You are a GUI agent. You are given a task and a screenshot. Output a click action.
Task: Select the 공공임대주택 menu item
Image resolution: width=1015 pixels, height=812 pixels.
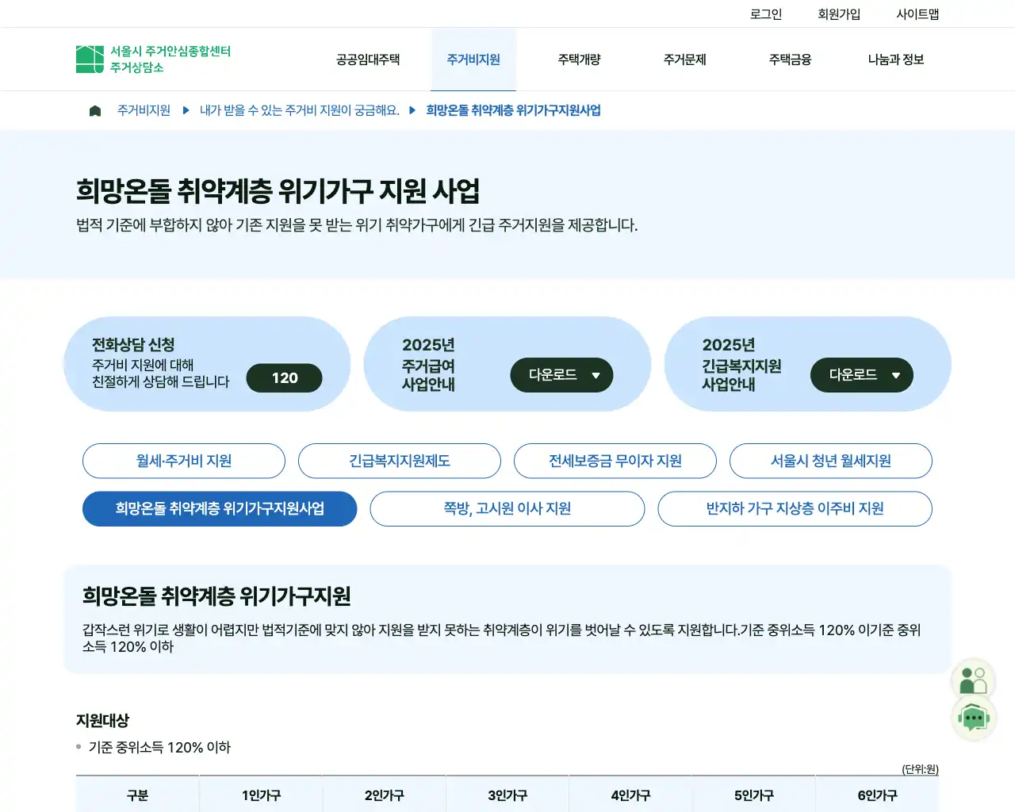[x=366, y=59]
